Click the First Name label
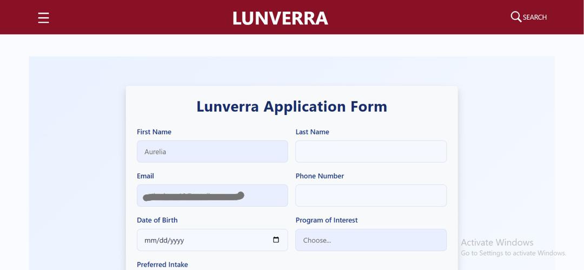584x270 pixels. point(154,132)
